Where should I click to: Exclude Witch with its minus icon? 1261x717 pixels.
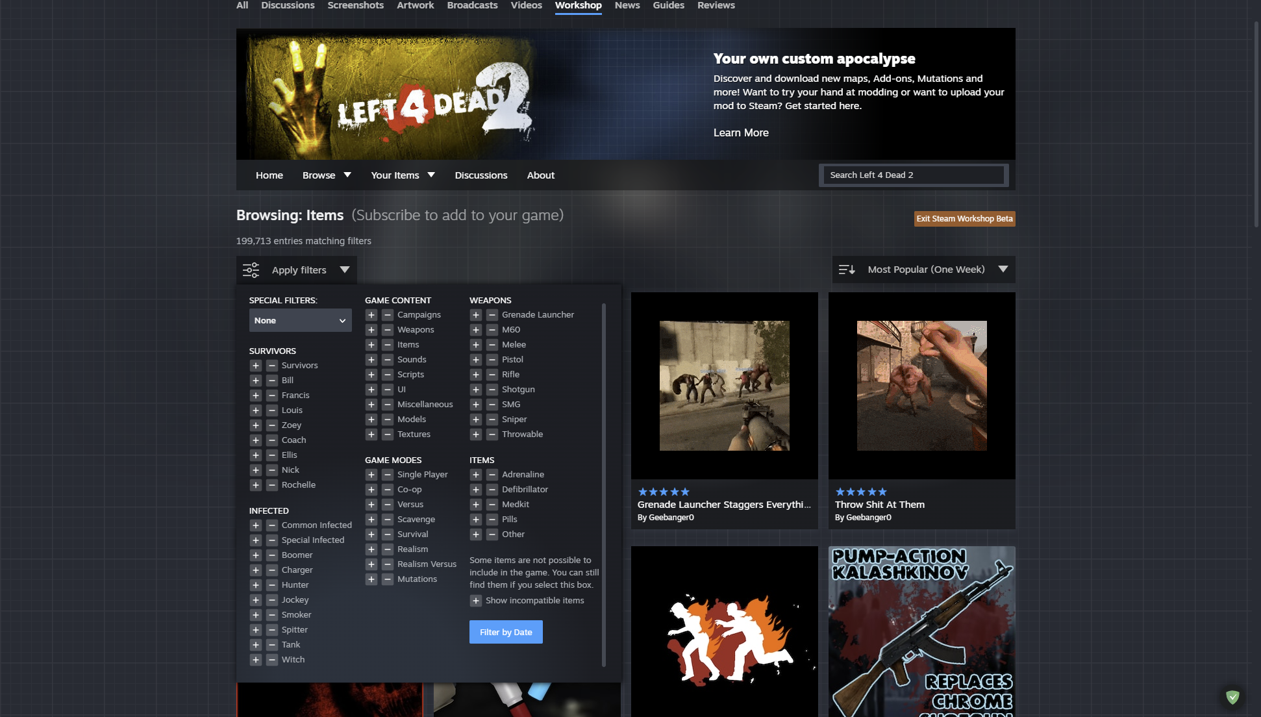coord(272,660)
